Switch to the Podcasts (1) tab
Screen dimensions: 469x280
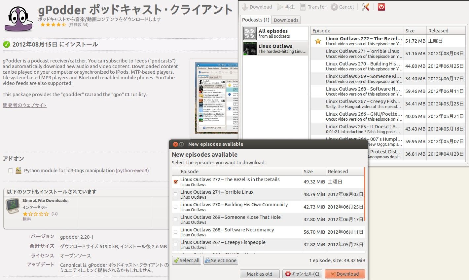(256, 20)
